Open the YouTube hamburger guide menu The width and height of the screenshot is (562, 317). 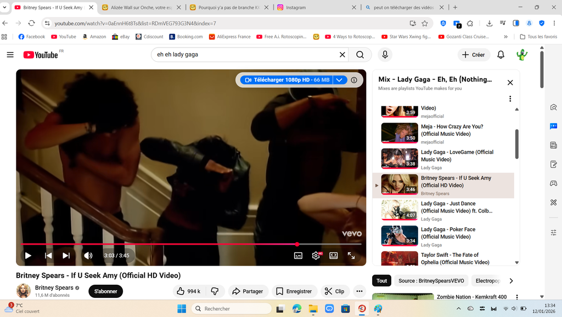[x=10, y=55]
